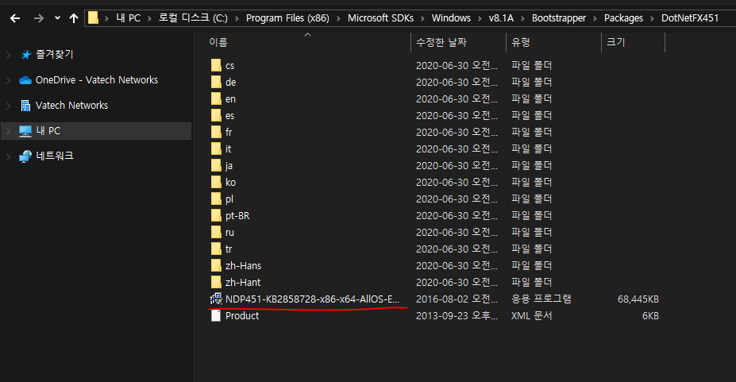Select NDP451-KB2858728-x86-x64-AllOS file name
This screenshot has height=382, width=736.
[312, 299]
